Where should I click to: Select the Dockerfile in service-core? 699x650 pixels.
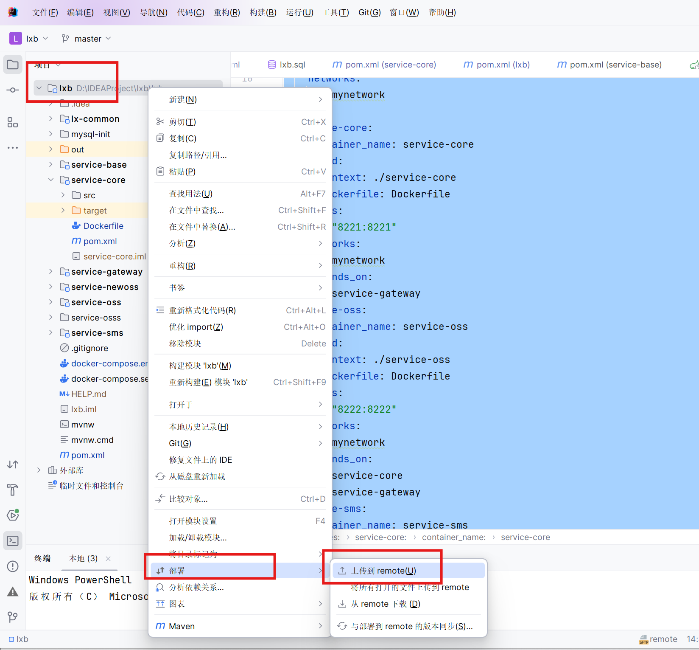tap(103, 226)
